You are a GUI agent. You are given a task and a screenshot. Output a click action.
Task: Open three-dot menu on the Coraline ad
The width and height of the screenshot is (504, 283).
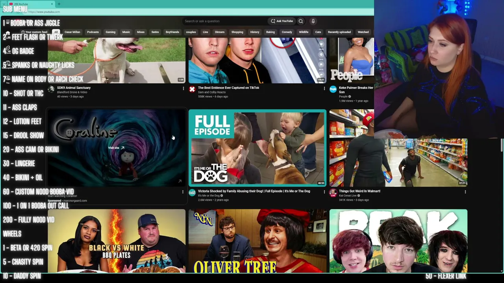(x=183, y=192)
